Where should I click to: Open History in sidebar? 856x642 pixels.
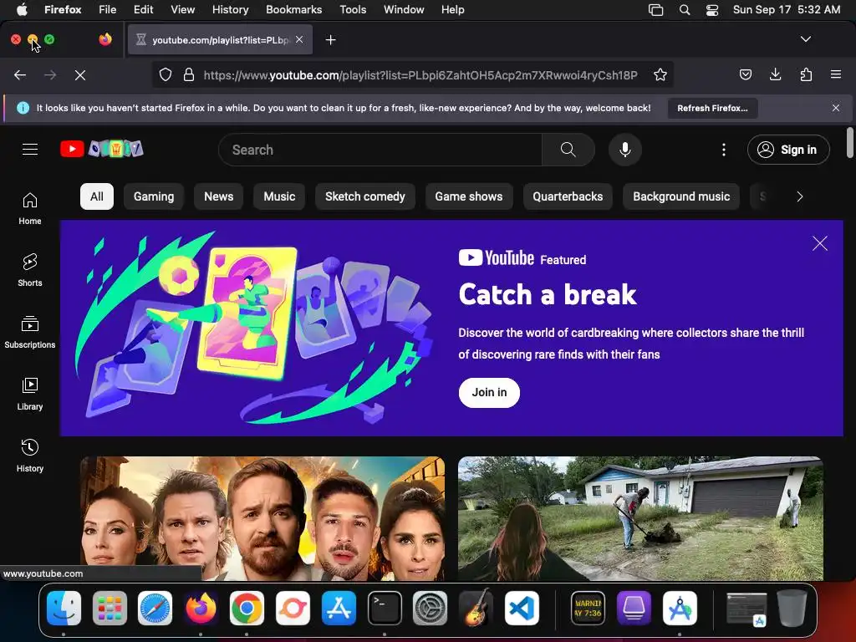click(30, 456)
